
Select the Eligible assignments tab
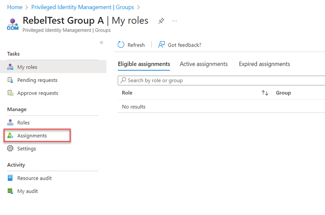coord(144,64)
